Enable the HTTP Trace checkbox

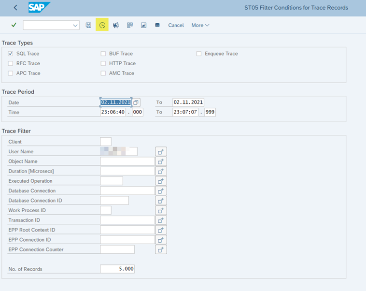[x=103, y=63]
